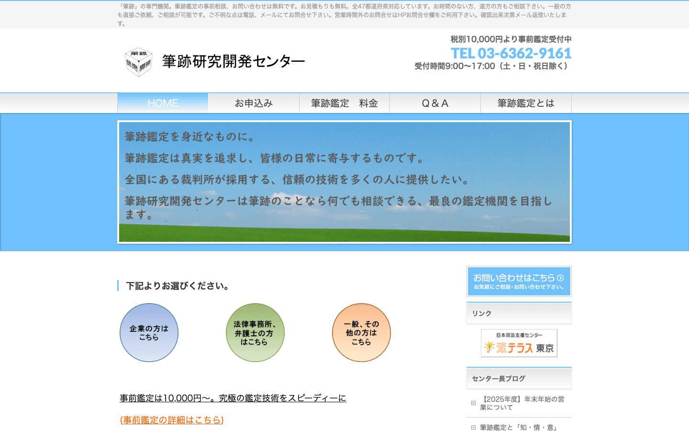
Task: Open the Q＆A menu item
Action: tap(435, 103)
